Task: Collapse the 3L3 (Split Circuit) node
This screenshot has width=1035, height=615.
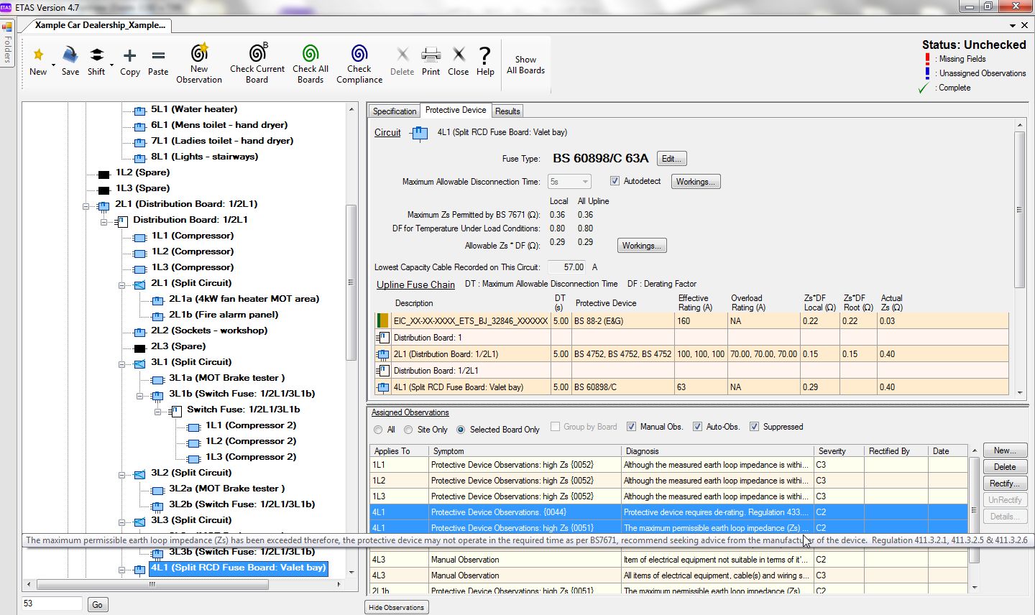Action: [121, 522]
